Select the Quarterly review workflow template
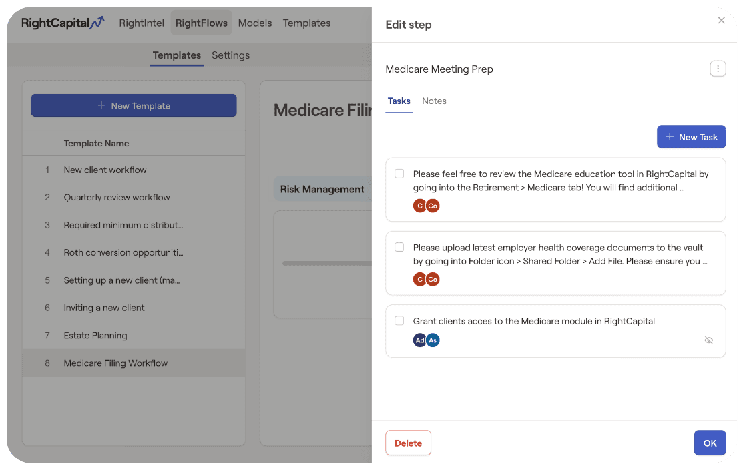Image resolution: width=745 pixels, height=470 pixels. (x=134, y=197)
